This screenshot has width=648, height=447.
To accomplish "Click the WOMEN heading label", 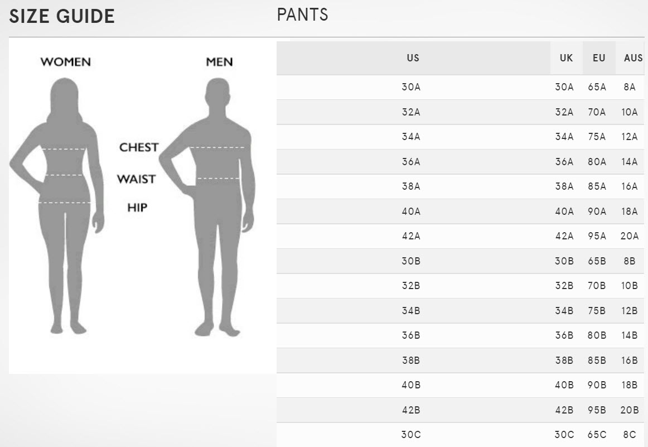I will 65,62.
